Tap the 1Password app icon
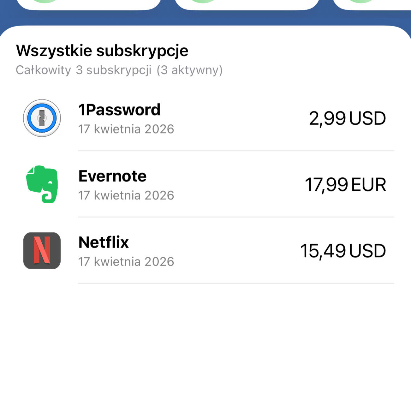Screen dimensions: 411x411 [42, 118]
